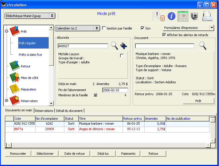The image size is (219, 166).
Task: Collapse the Prêt tree node
Action: point(6,31)
